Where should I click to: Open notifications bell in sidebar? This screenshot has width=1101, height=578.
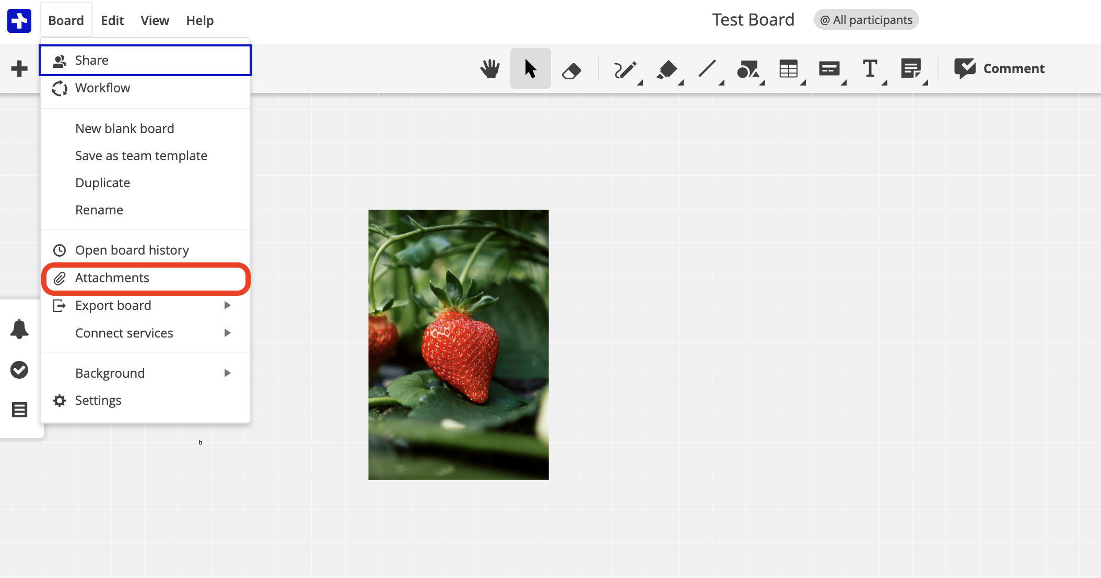[x=19, y=329]
